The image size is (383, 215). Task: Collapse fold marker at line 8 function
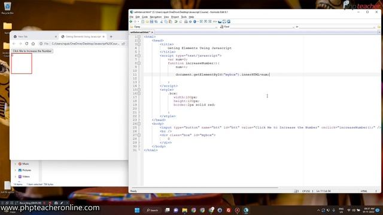(x=139, y=63)
